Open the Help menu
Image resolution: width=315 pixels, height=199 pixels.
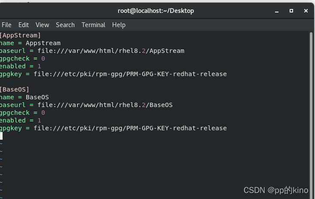coord(119,25)
